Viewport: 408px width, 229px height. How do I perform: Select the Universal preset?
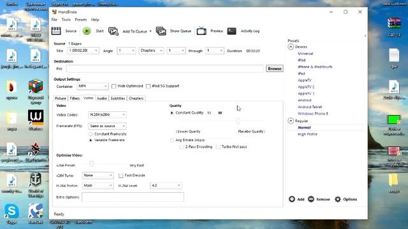coord(305,53)
